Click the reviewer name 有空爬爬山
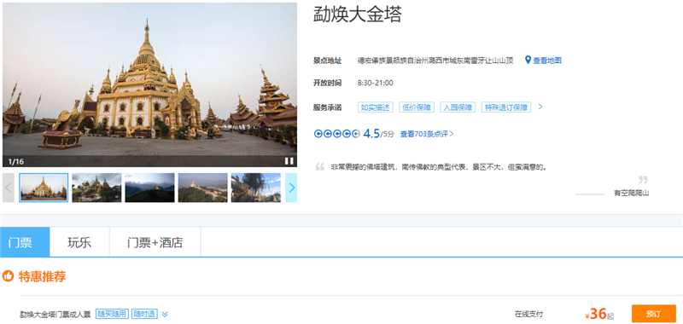 tap(632, 194)
